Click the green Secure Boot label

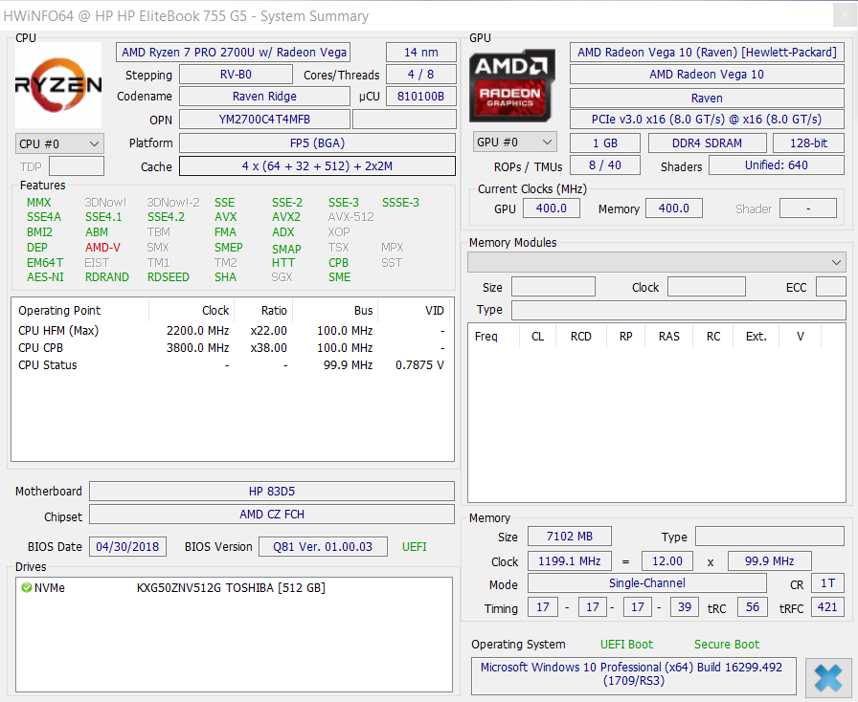pos(727,645)
